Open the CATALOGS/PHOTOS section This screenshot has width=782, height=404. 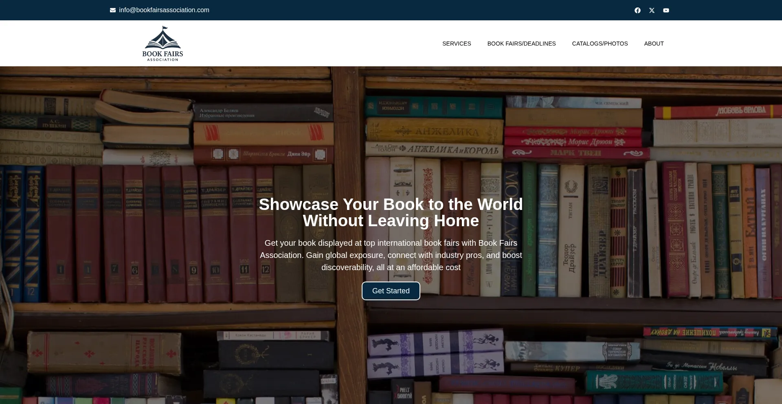[x=600, y=44]
